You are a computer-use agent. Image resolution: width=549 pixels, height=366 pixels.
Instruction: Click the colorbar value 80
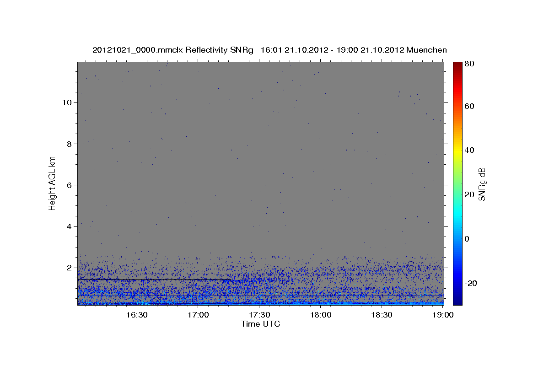click(470, 64)
